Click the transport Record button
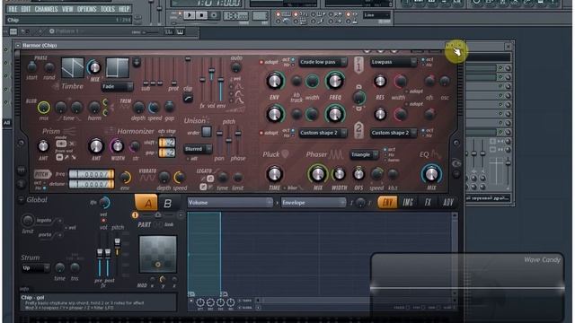The image size is (575, 323). 214,15
